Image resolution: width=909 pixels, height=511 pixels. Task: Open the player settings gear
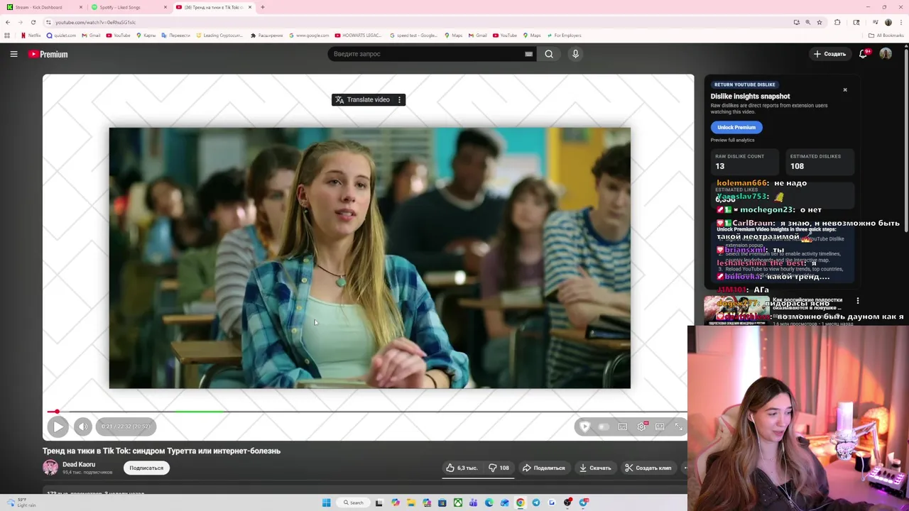(642, 427)
